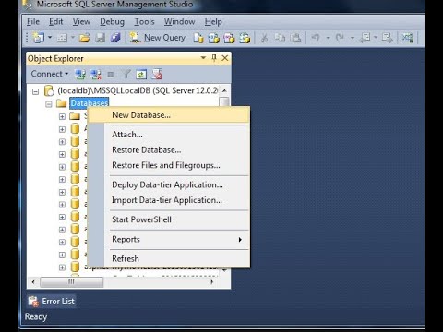Screen dimensions: 443x332
Task: Click Object Explorer horizontal scrollbar thumb
Action: pos(71,282)
